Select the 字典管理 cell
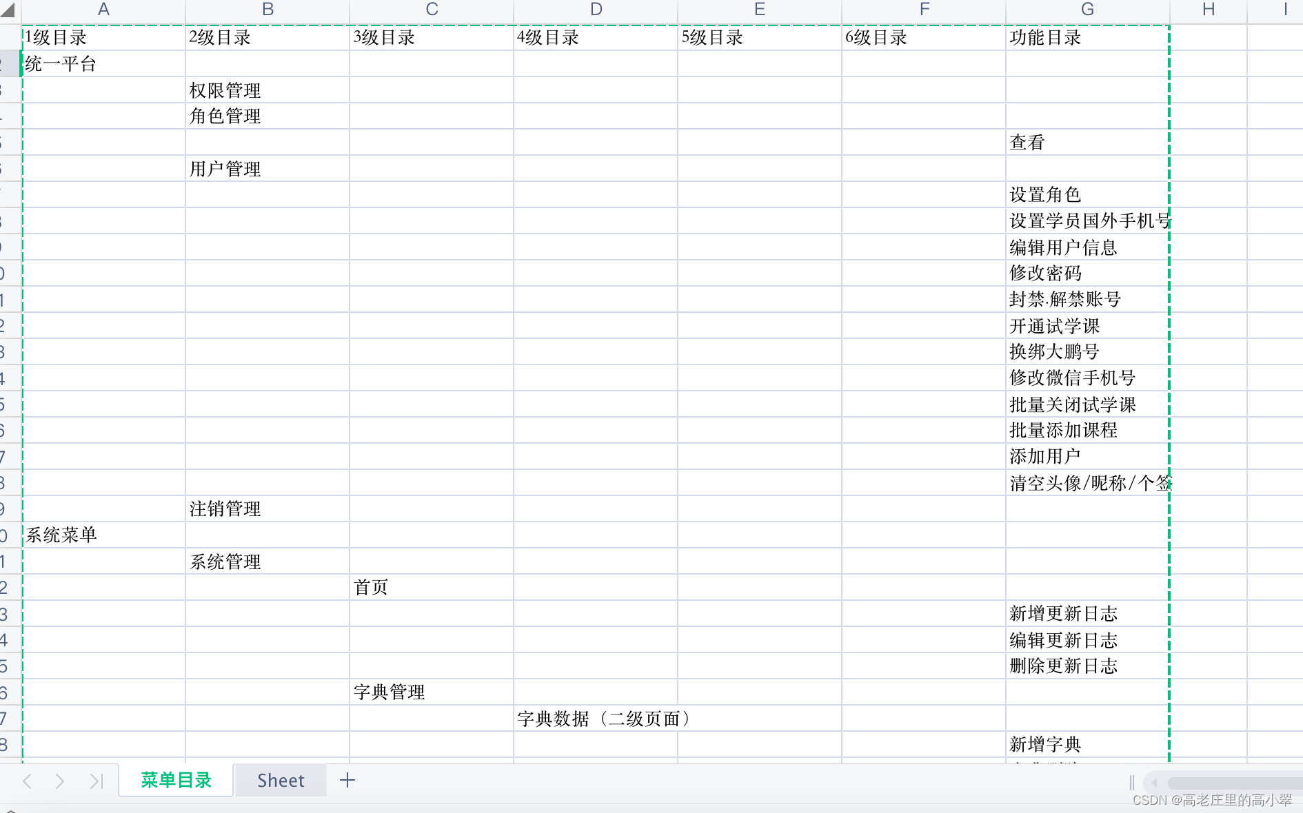1303x813 pixels. coord(432,692)
